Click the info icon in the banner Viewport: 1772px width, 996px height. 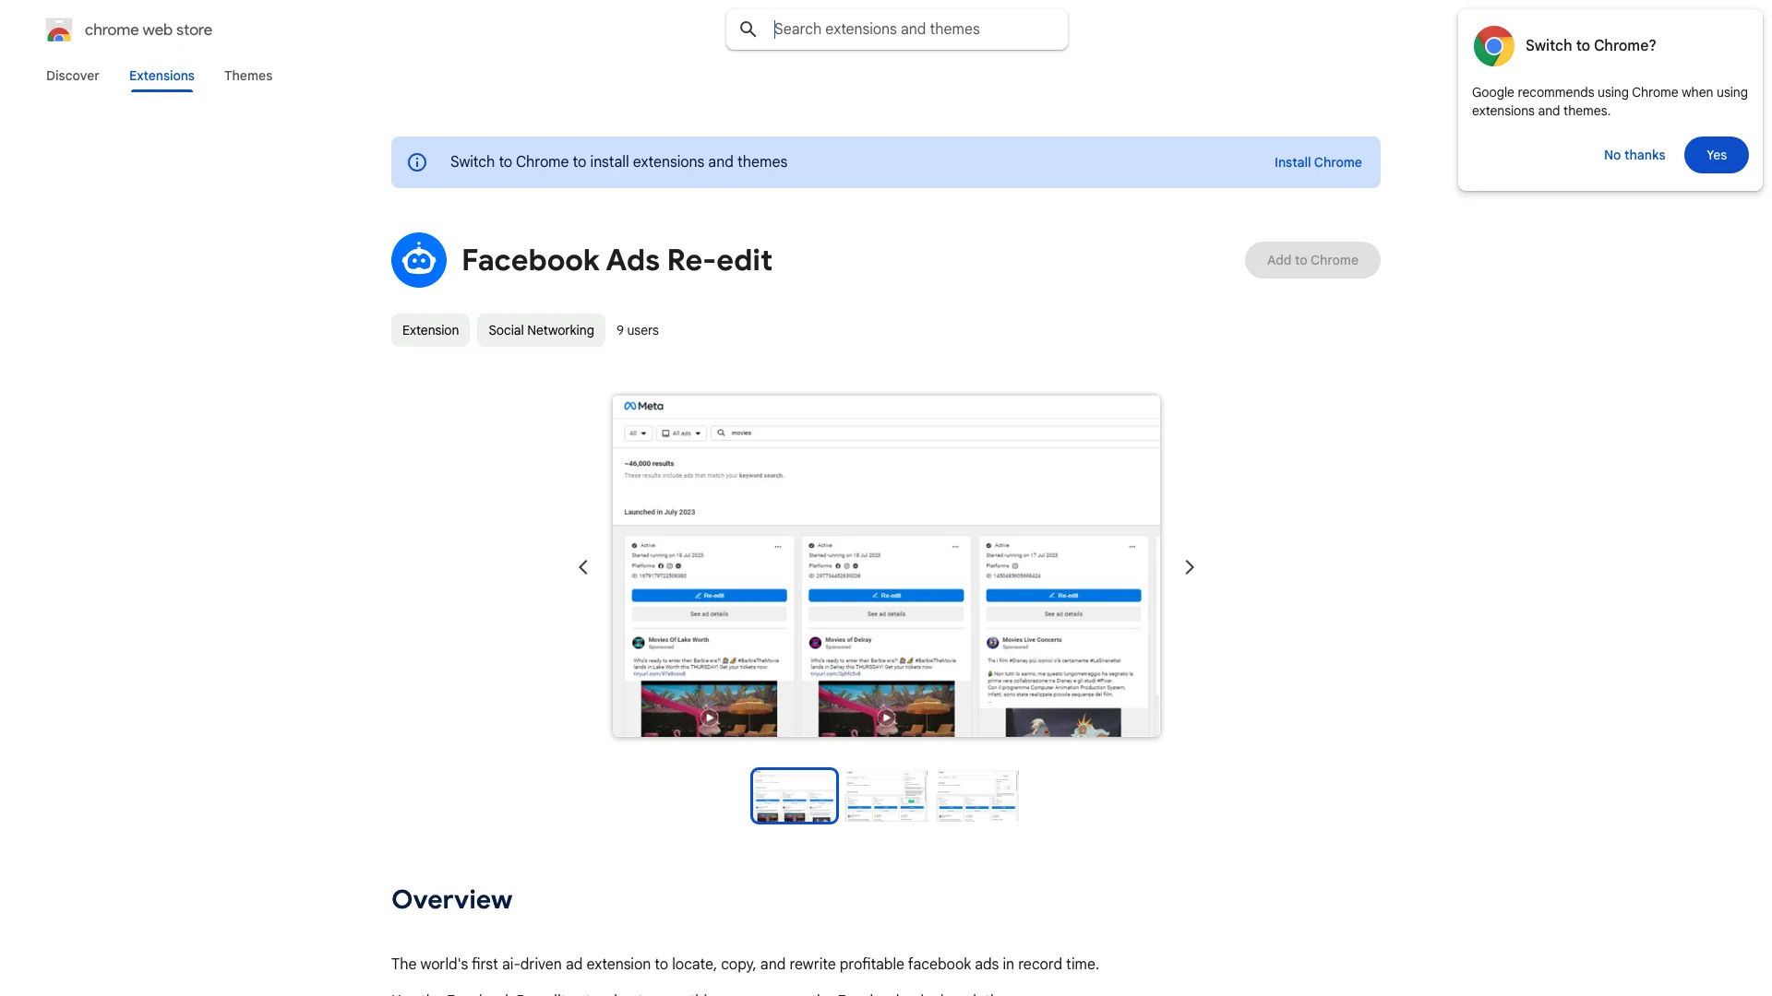tap(417, 162)
